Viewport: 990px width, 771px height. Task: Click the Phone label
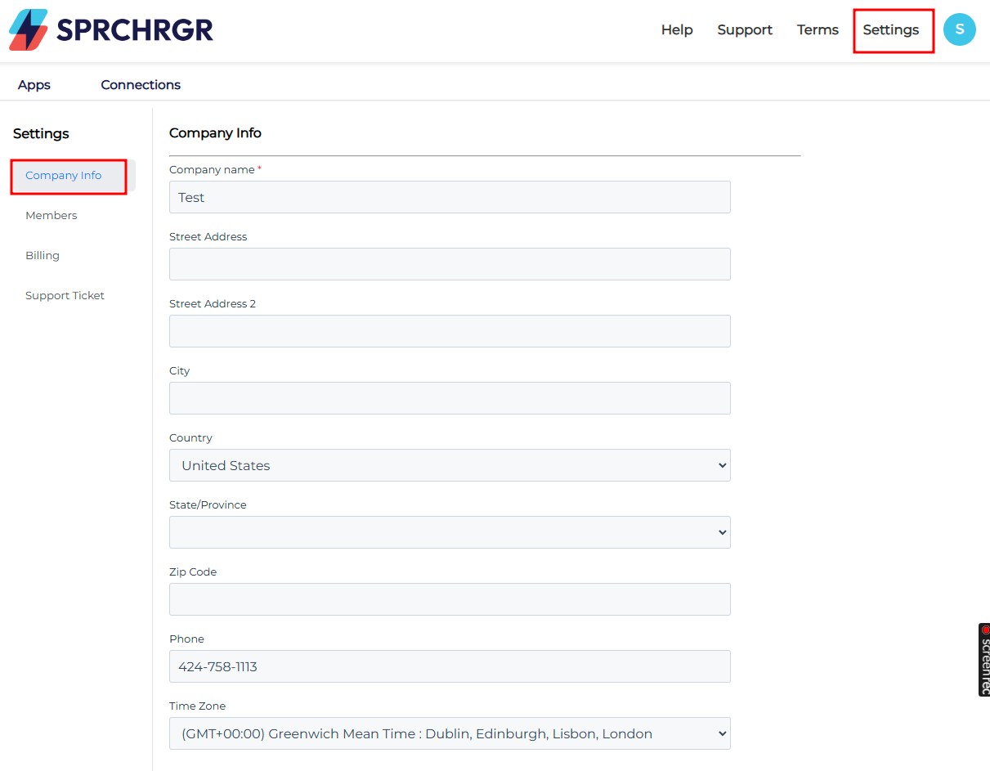pyautogui.click(x=186, y=639)
